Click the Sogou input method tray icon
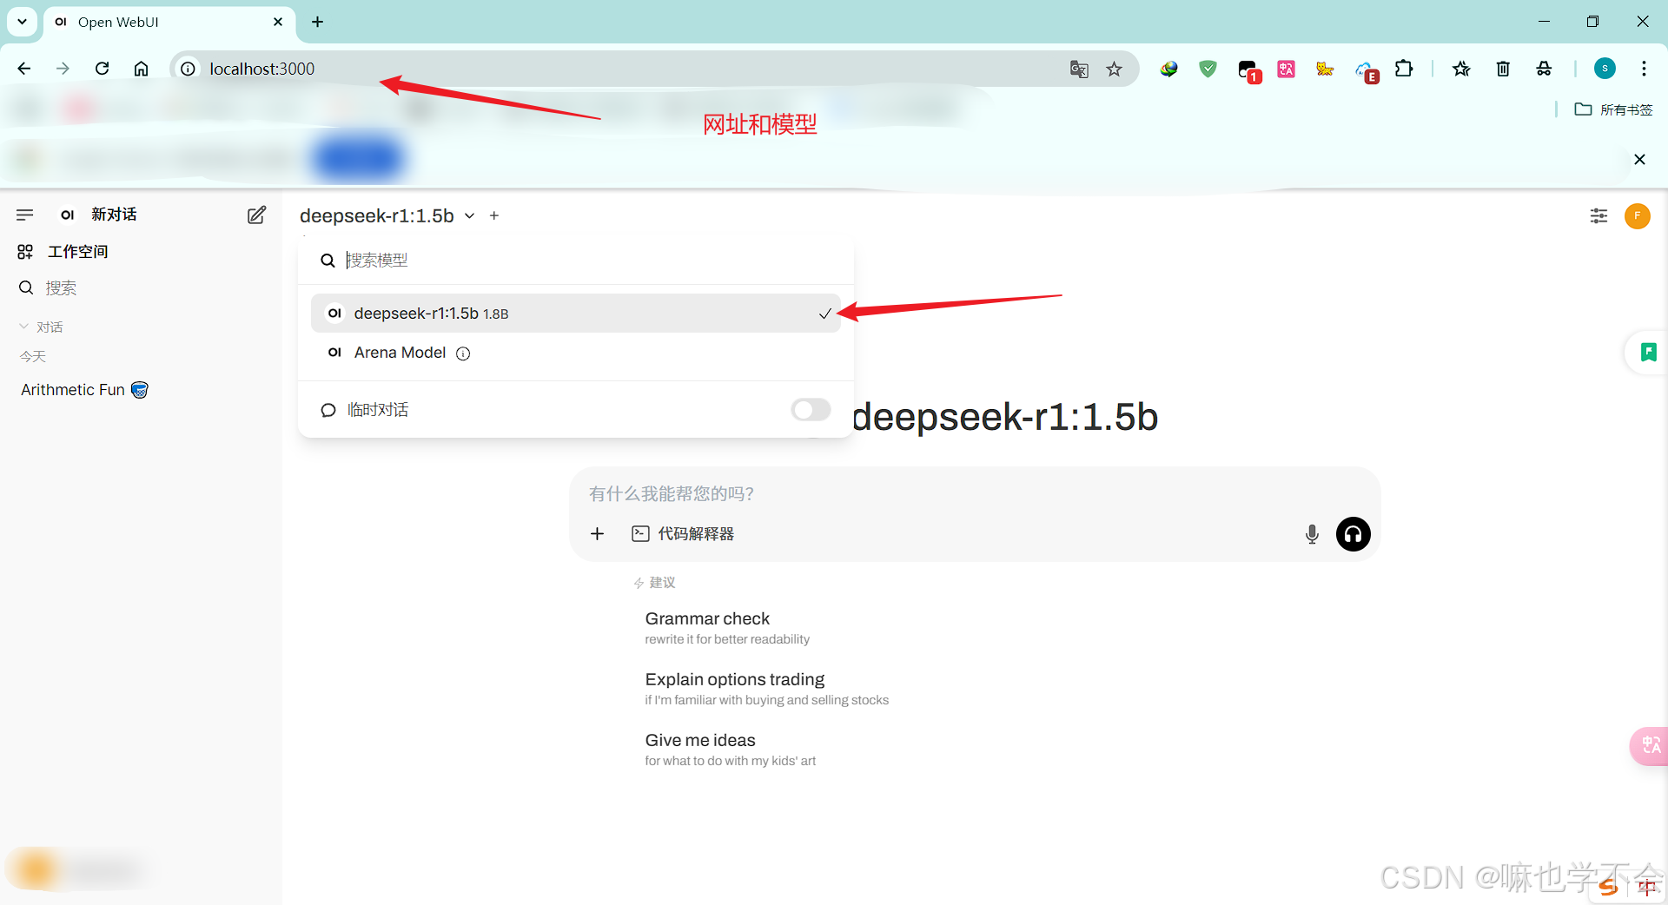The width and height of the screenshot is (1668, 905). click(1609, 886)
